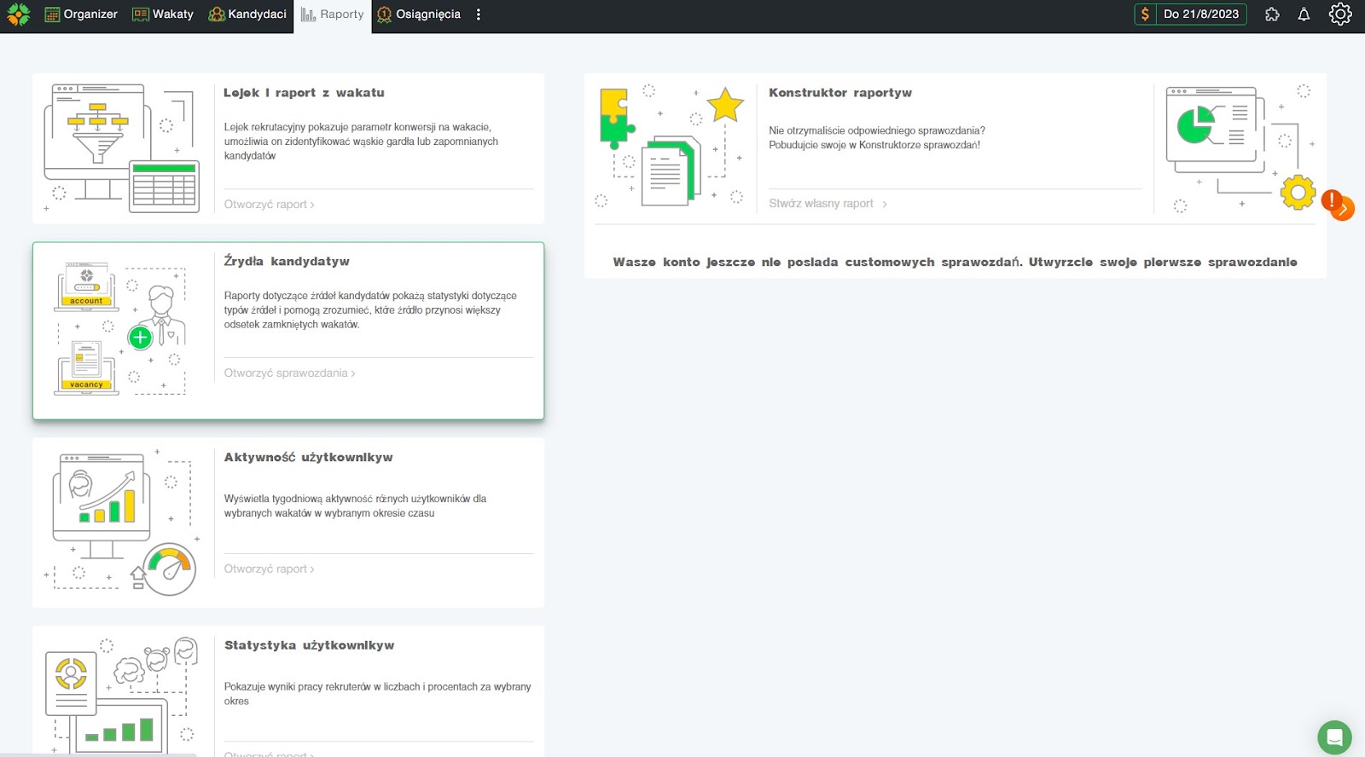Viewport: 1365px width, 757px height.
Task: Click the puzzle piece integrations icon
Action: [1272, 14]
